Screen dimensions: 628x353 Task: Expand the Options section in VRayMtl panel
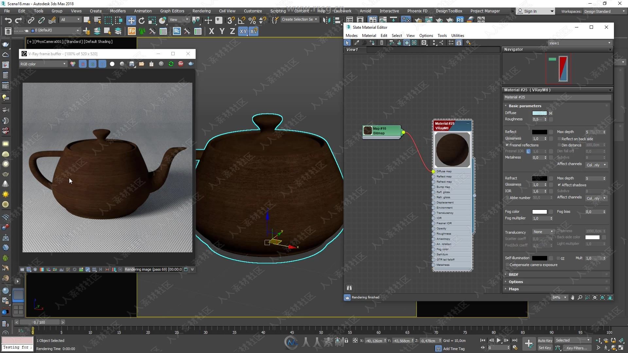[516, 281]
